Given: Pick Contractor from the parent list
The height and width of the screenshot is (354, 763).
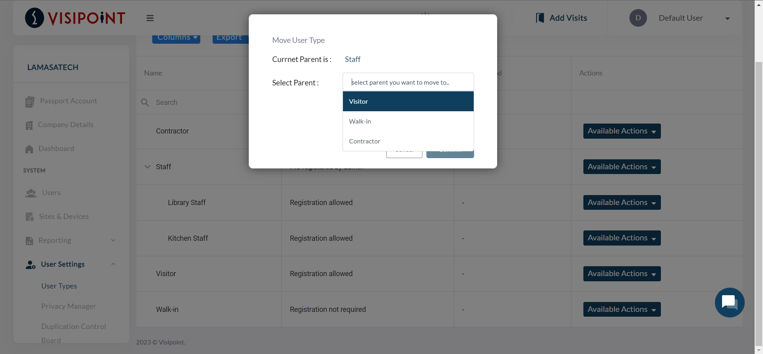Looking at the screenshot, I should pos(408,141).
